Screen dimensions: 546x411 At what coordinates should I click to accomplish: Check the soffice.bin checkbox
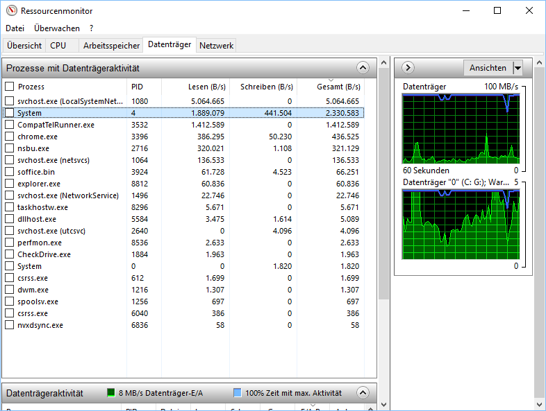(10, 172)
